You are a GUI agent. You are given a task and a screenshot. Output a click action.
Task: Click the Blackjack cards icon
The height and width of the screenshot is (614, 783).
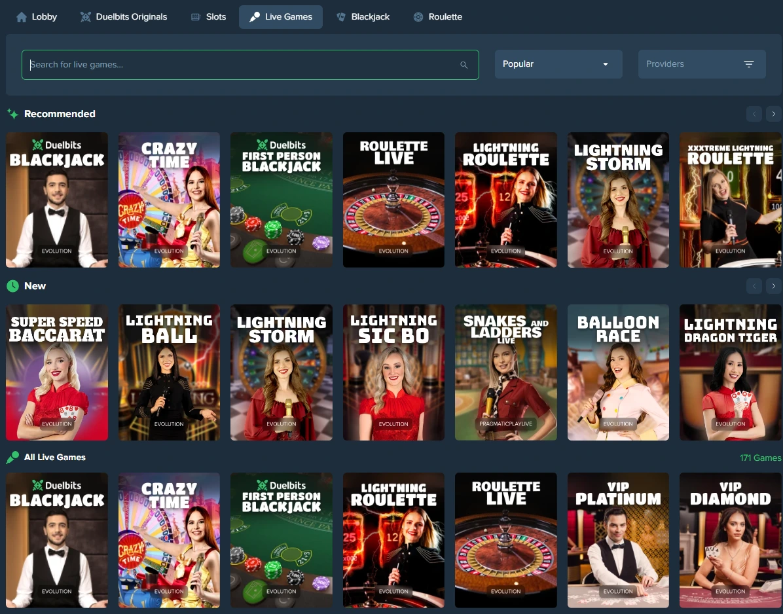coord(341,17)
